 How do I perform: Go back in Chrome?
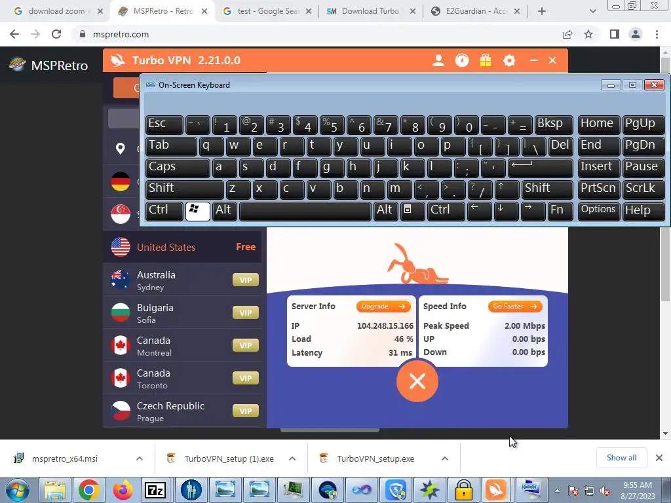[x=14, y=34]
